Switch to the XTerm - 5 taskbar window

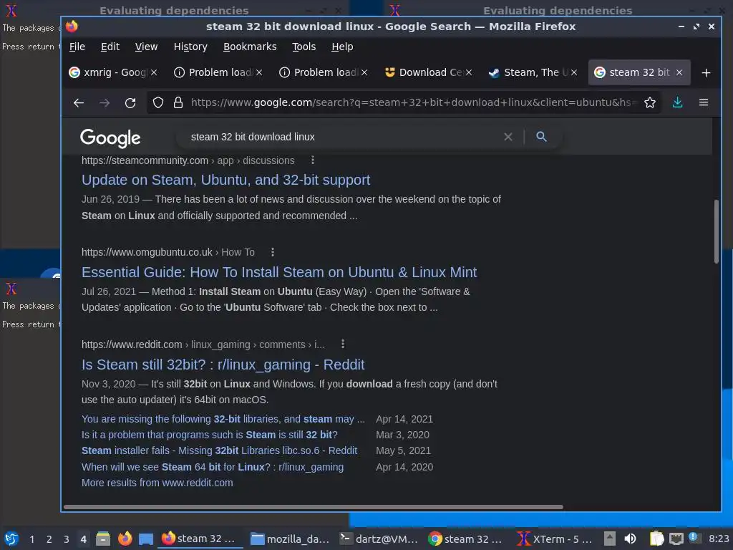(x=555, y=539)
